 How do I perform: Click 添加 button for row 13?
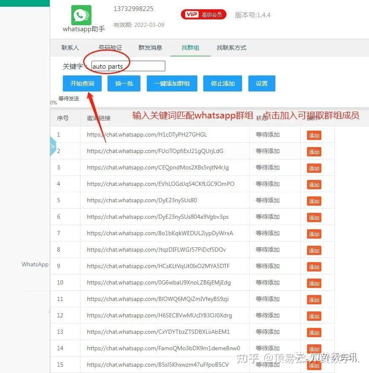point(314,332)
